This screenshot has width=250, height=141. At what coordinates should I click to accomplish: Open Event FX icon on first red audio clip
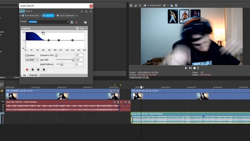pos(114,102)
